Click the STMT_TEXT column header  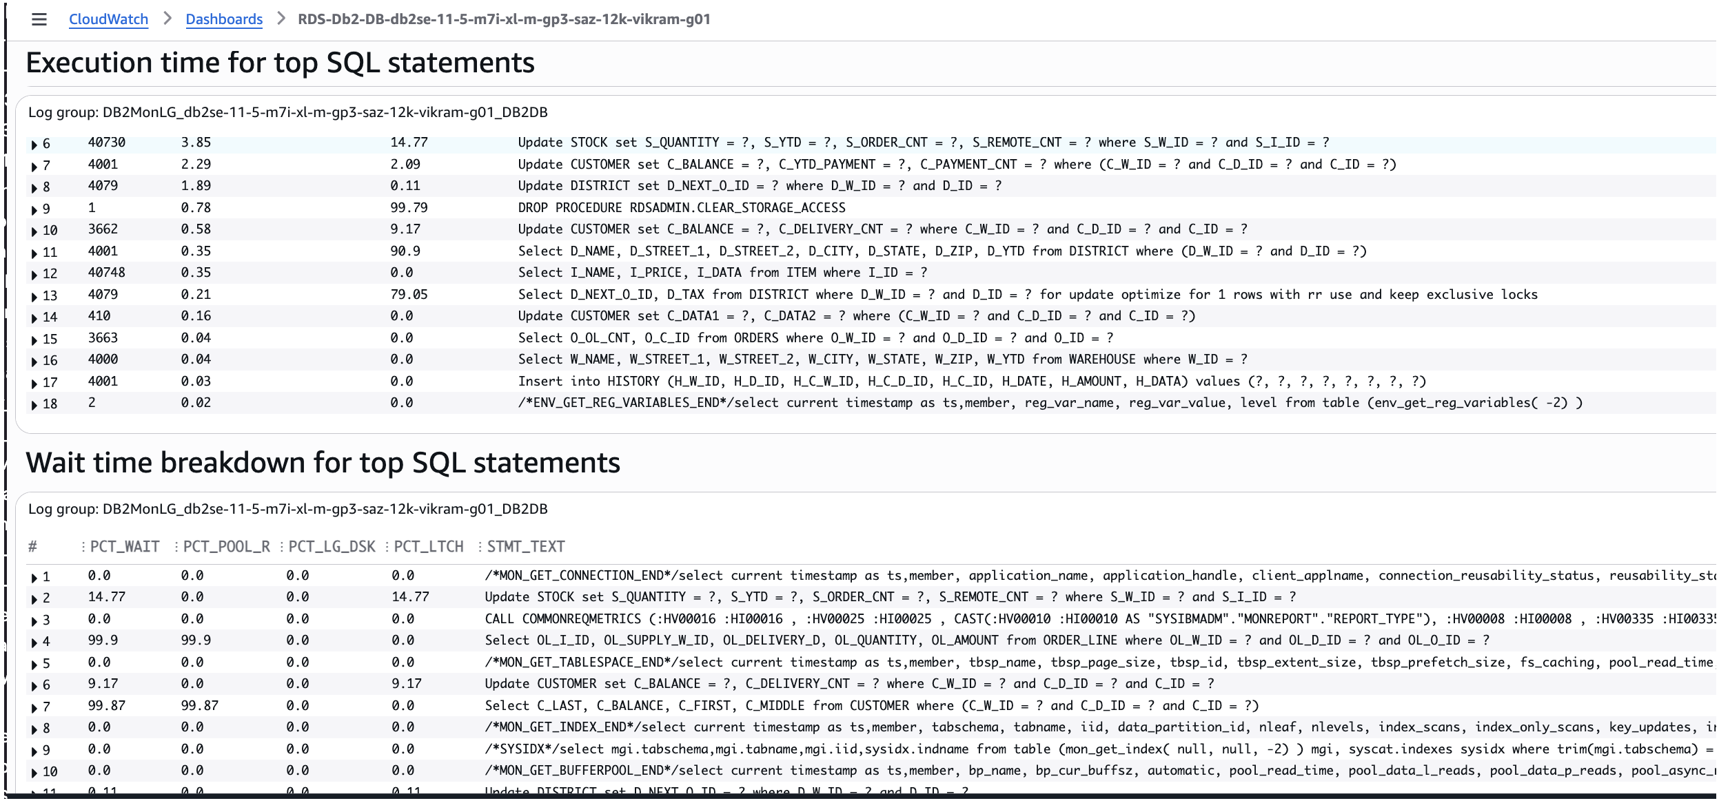(526, 547)
